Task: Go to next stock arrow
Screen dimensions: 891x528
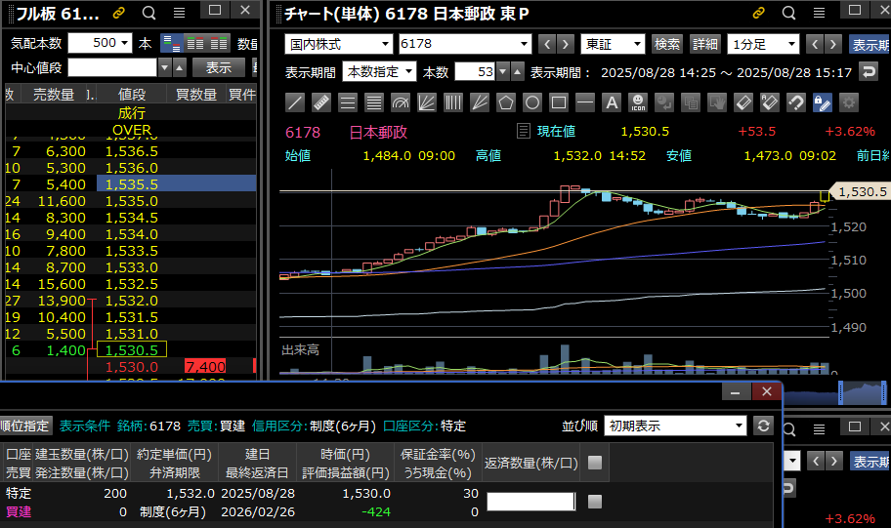Action: pyautogui.click(x=566, y=44)
